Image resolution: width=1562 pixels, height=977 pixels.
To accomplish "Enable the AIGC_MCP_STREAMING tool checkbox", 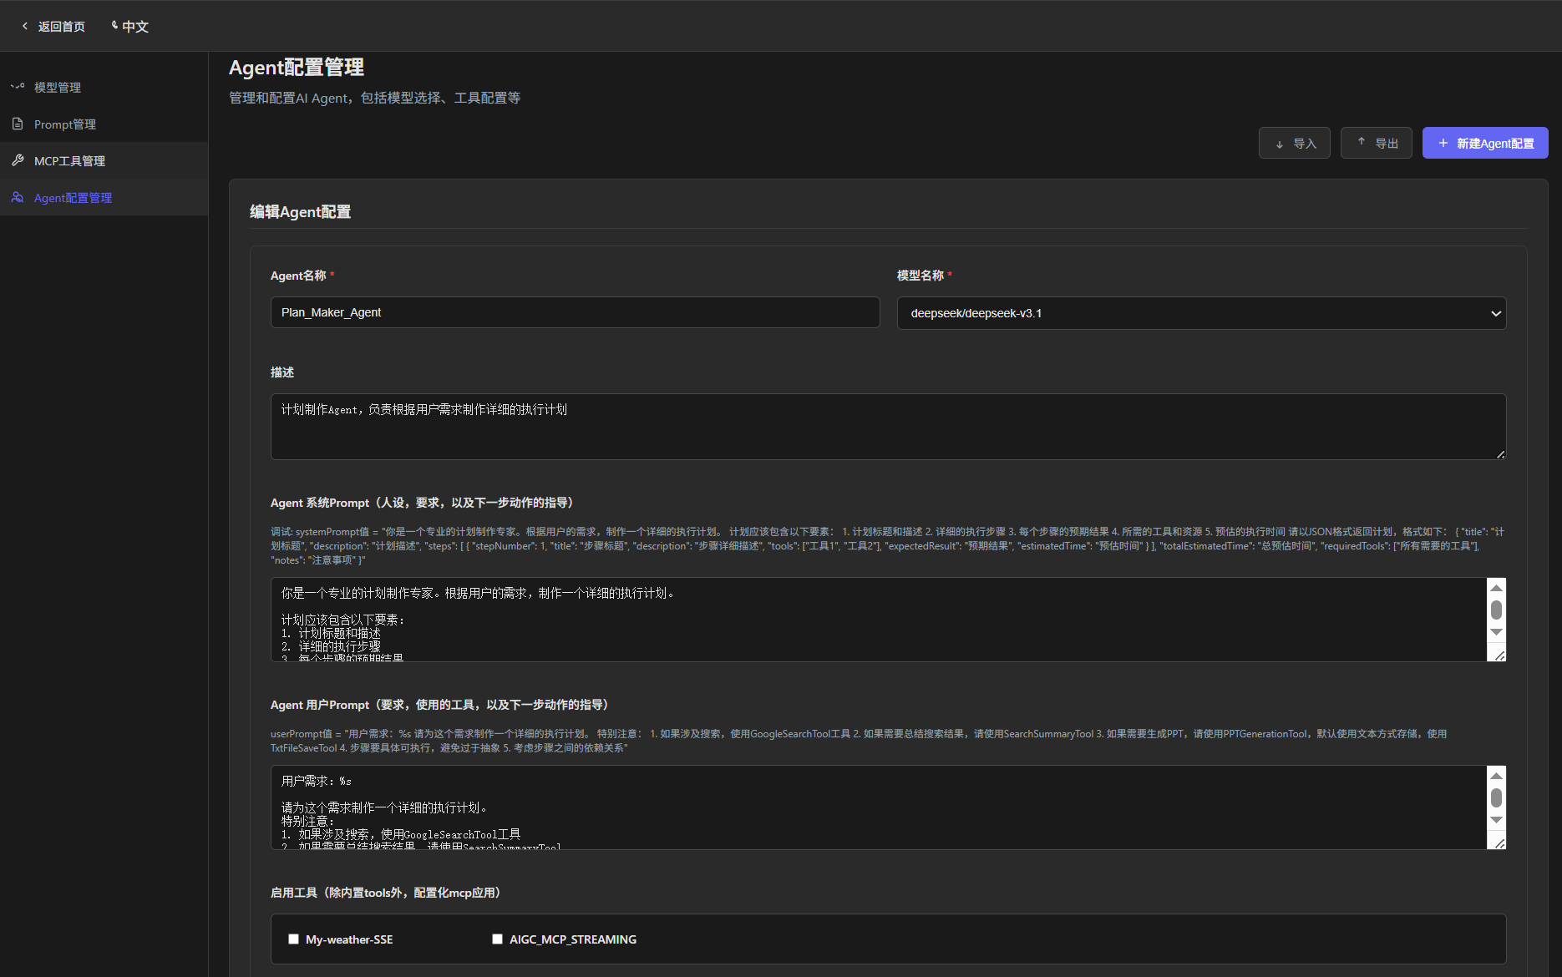I will coord(497,939).
